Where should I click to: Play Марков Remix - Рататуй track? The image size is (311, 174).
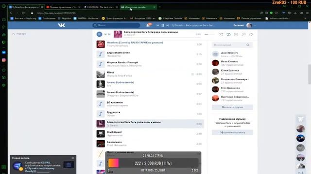[150, 64]
